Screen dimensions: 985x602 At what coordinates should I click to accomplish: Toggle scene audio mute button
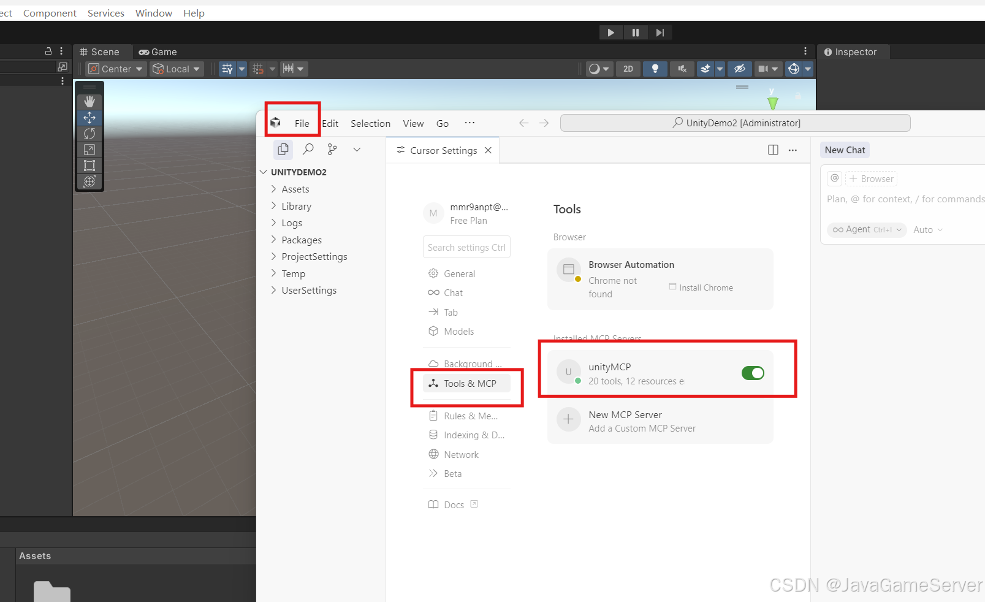682,69
